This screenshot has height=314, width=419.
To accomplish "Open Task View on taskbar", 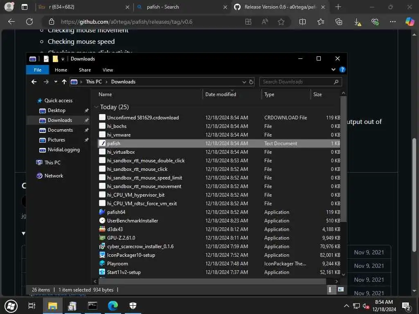I will 32,306.
